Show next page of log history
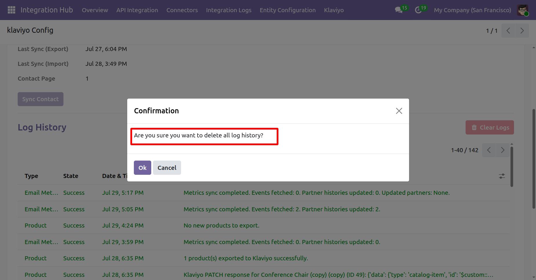536x280 pixels. click(503, 150)
